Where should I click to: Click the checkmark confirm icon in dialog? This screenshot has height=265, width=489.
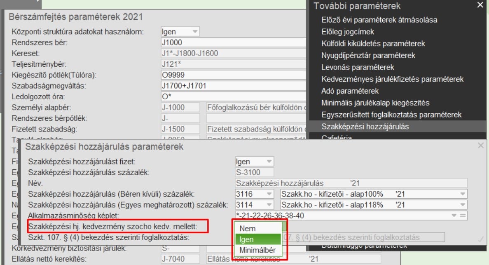(x=480, y=239)
